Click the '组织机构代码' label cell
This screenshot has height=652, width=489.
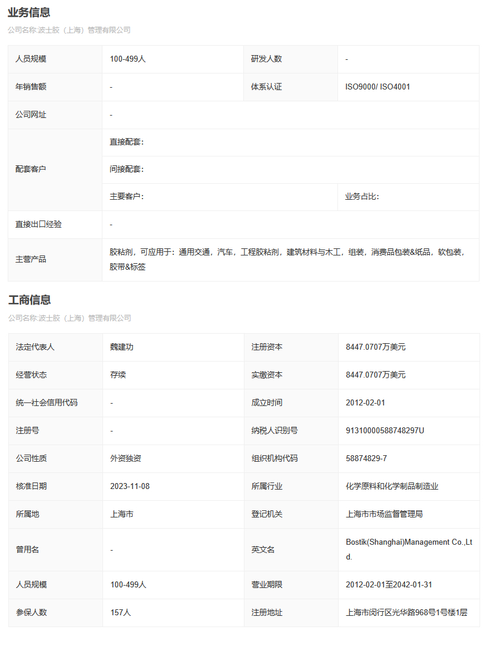(291, 459)
